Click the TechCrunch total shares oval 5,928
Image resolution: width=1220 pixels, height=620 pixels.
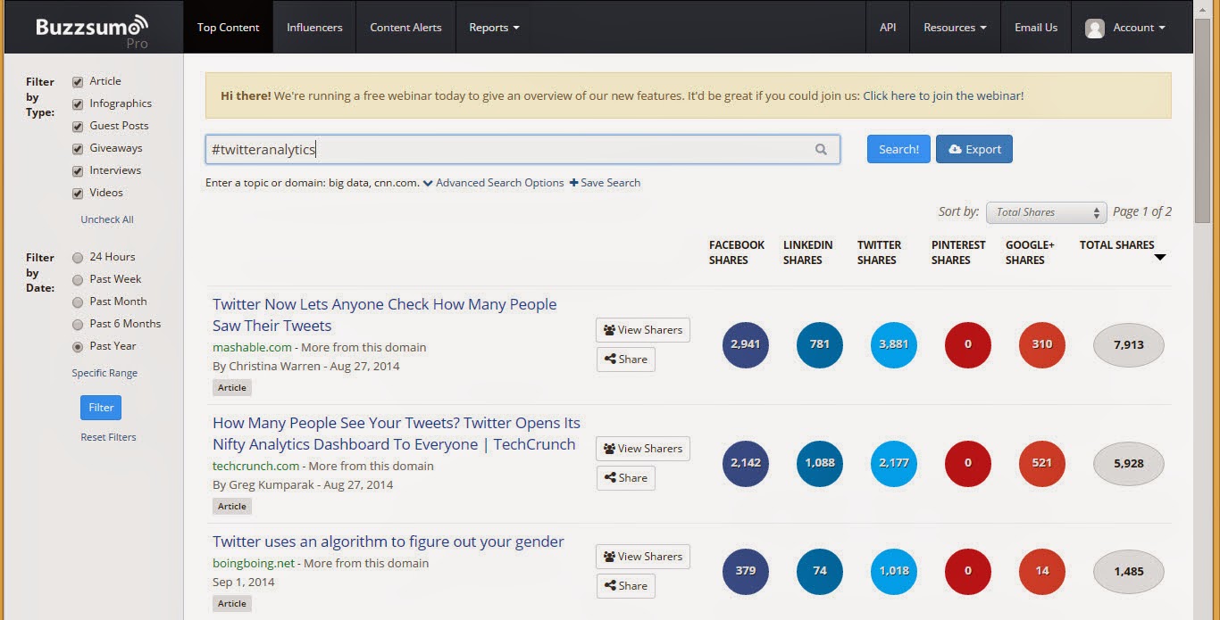click(x=1129, y=464)
